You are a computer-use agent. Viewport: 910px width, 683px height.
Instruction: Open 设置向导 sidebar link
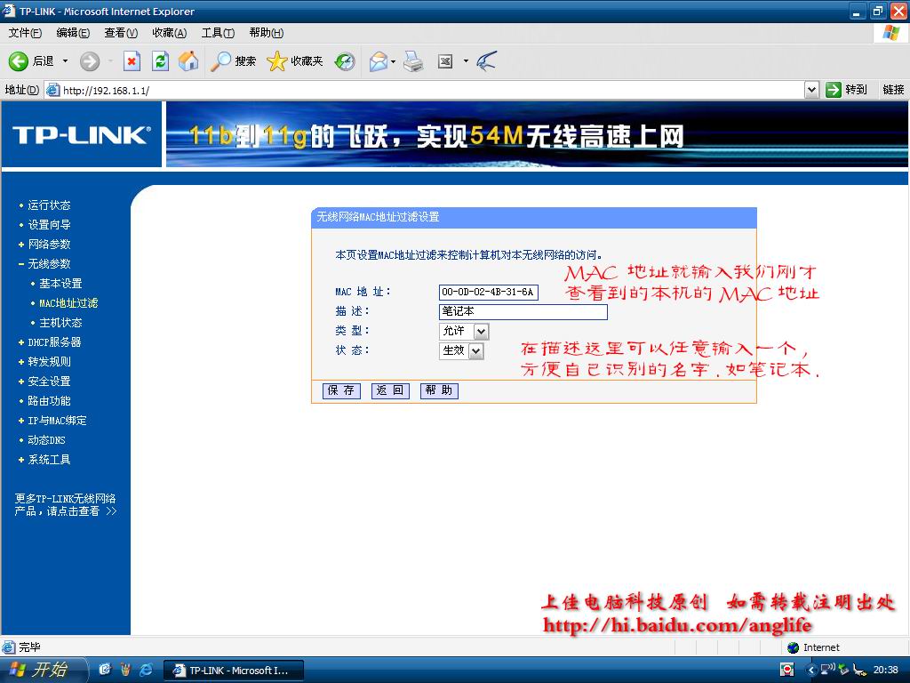click(49, 225)
